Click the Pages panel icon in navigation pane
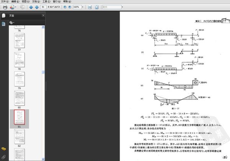The height and width of the screenshot is (161, 230). (4, 16)
